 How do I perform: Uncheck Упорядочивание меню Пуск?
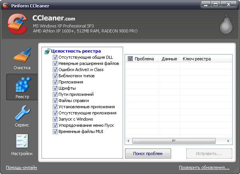[x=55, y=125]
